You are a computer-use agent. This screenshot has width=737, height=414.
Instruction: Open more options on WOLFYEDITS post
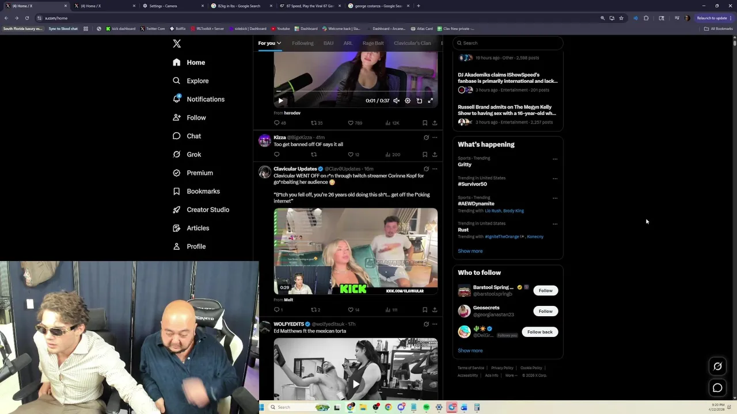(435, 324)
